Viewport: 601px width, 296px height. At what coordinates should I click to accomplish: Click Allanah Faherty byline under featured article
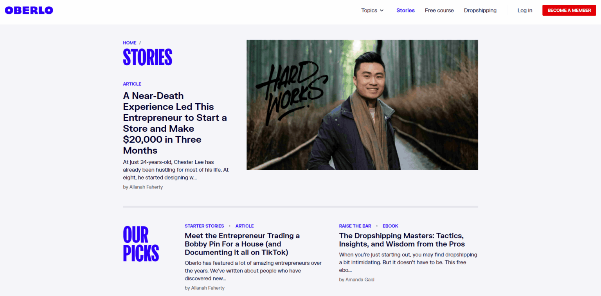click(x=143, y=187)
